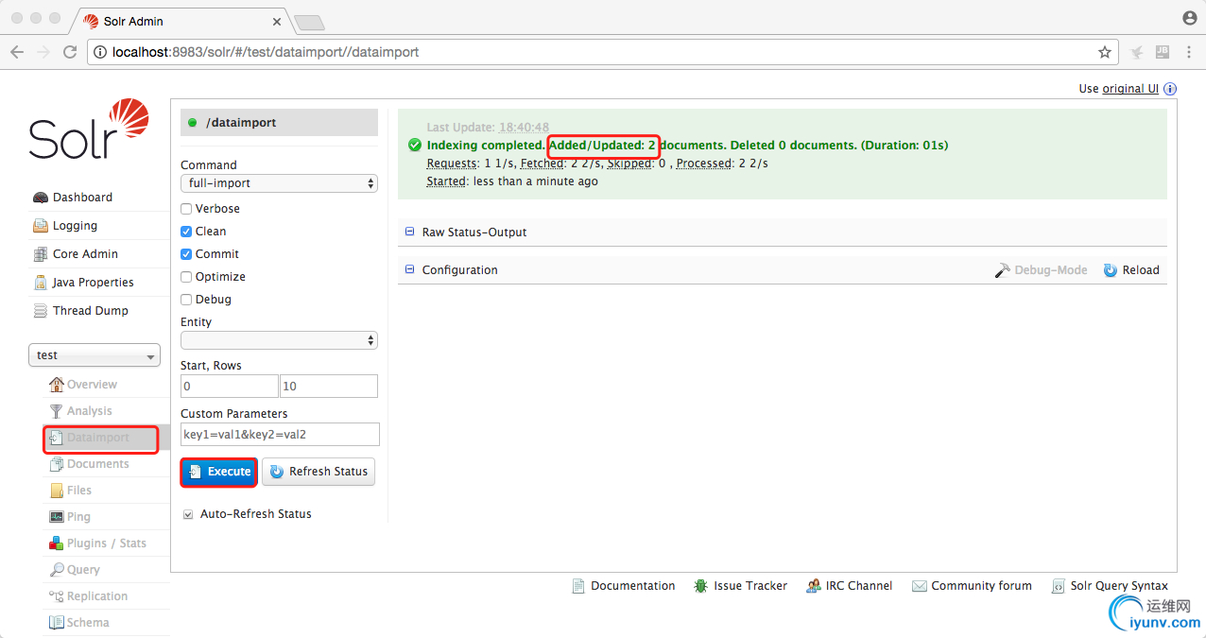Uncheck the Clean option
1206x638 pixels.
click(186, 232)
